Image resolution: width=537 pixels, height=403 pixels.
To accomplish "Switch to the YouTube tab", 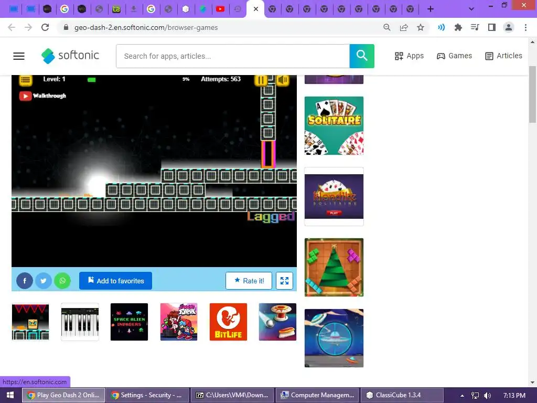I will click(x=220, y=9).
